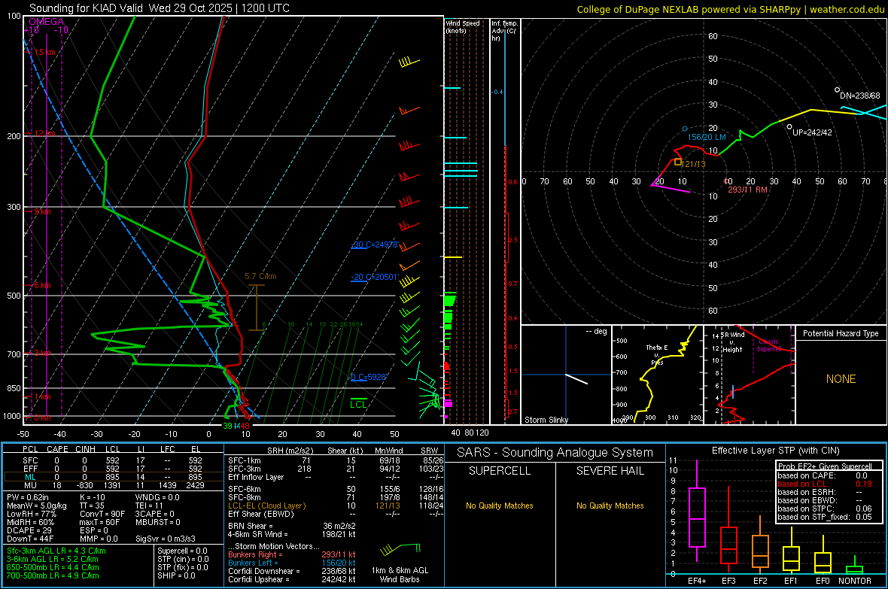This screenshot has width=888, height=589.
Task: Click 'No Quality Matches' under SEVERE HAIL
Action: pos(610,506)
